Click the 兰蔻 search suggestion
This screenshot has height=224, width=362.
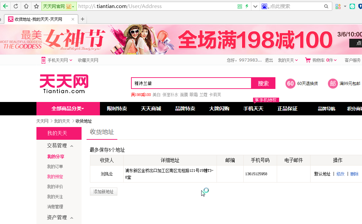[x=203, y=95]
